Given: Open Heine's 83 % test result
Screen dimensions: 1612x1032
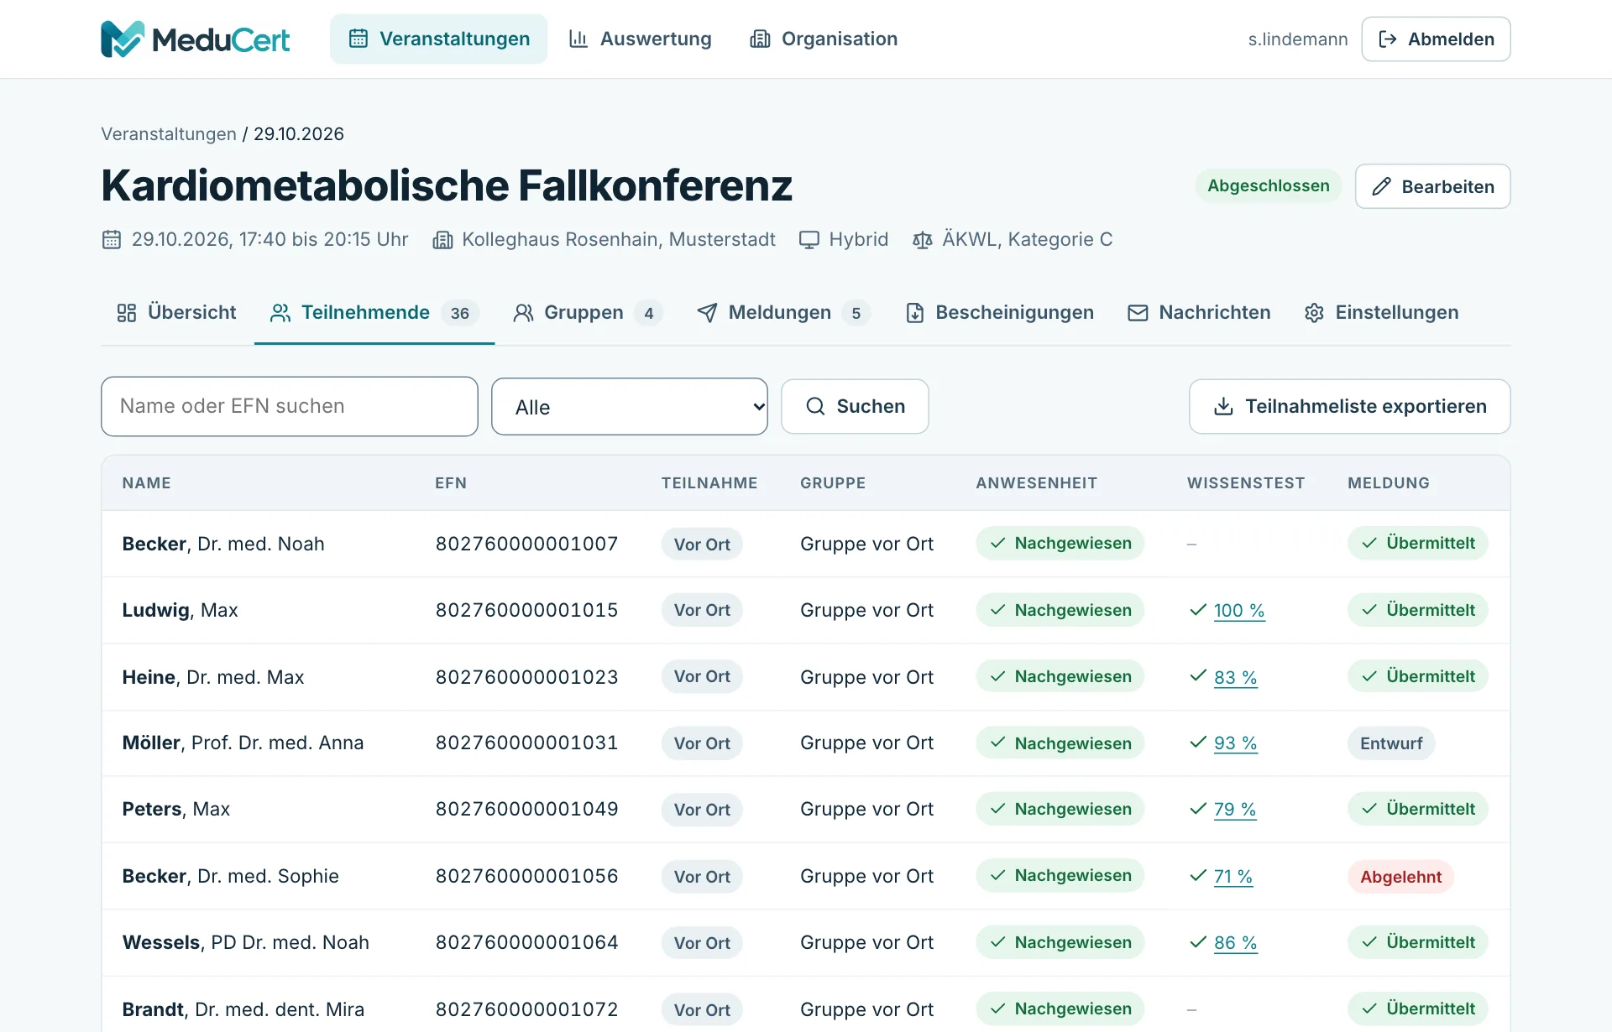Looking at the screenshot, I should pos(1235,677).
